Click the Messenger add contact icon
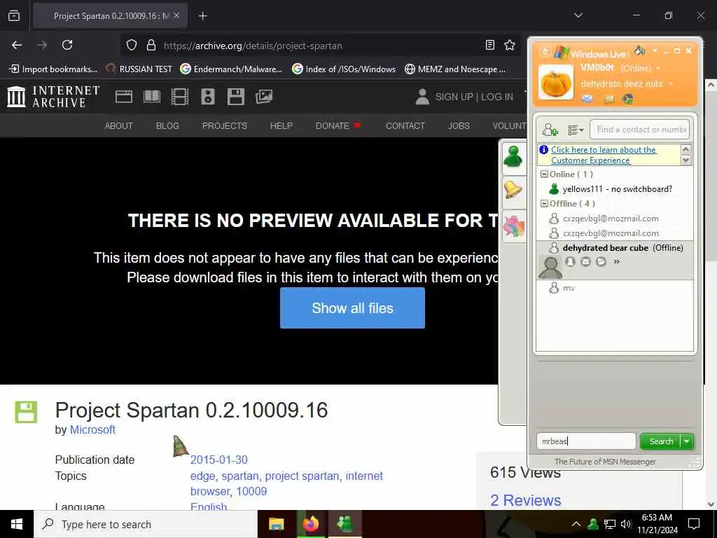The width and height of the screenshot is (717, 538). (x=550, y=130)
